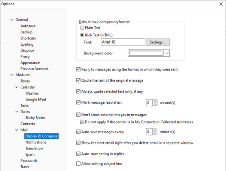Select Trash in the options tree
Viewport: 226px width, 171px height.
[x=24, y=167]
